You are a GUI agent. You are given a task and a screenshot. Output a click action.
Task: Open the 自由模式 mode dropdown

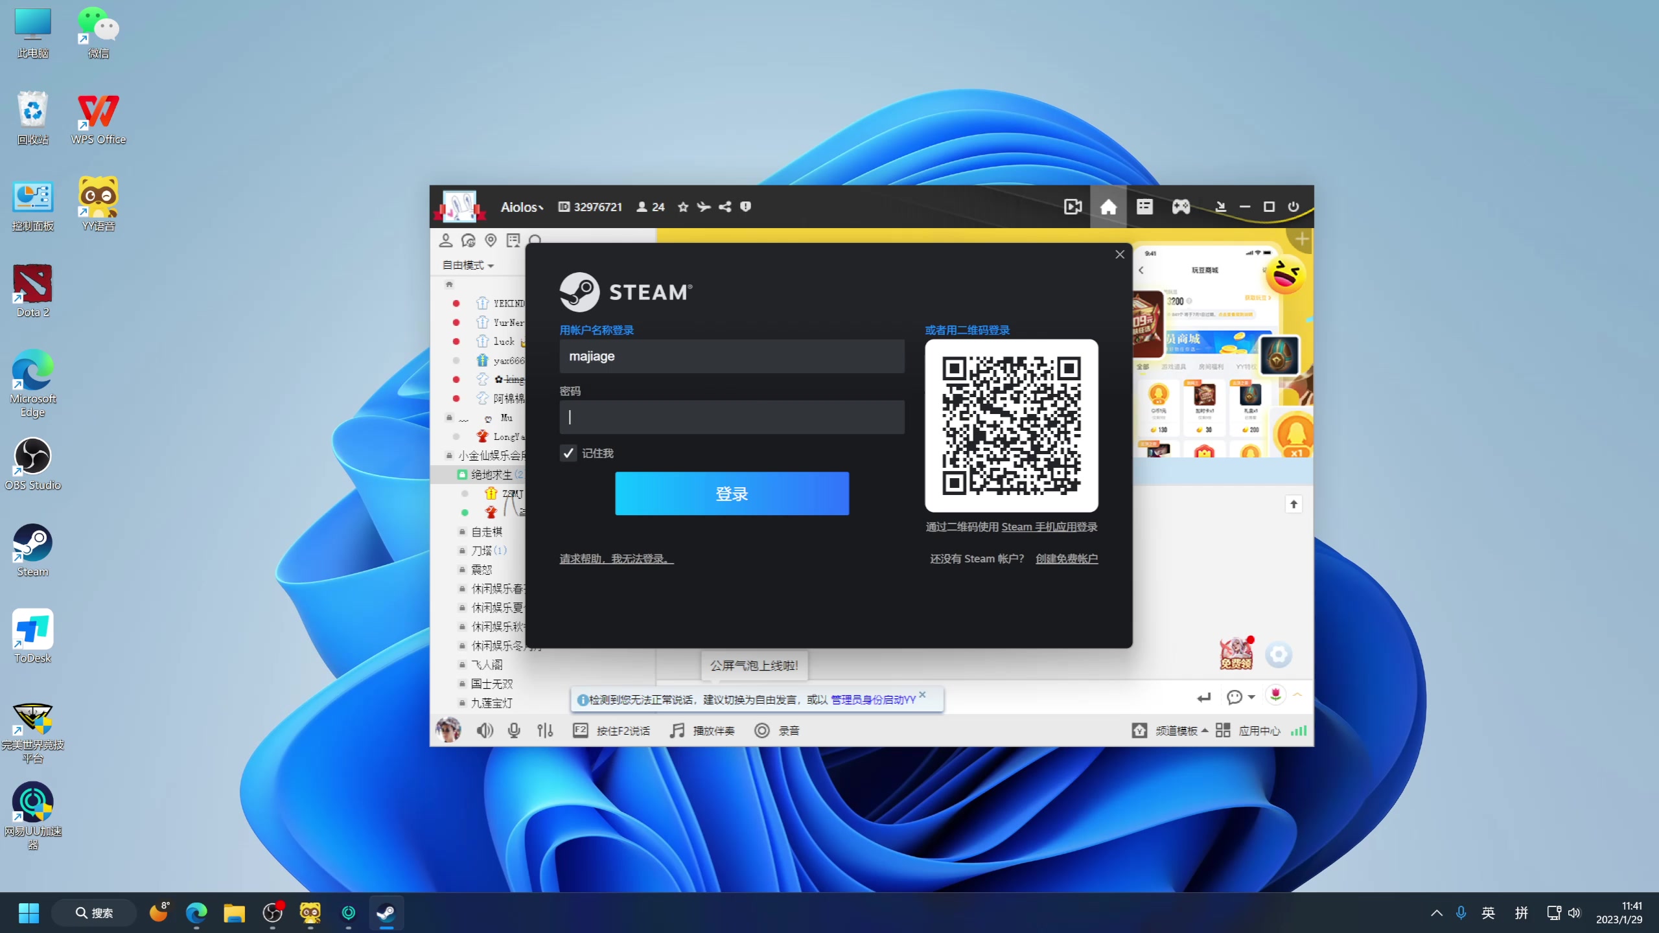point(468,265)
